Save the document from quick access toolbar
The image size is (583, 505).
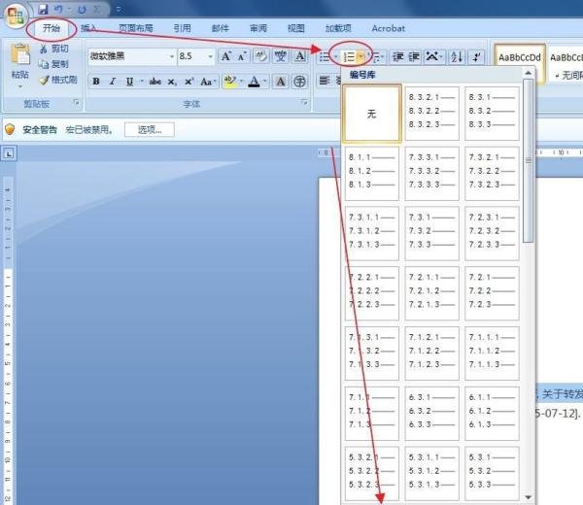(44, 9)
